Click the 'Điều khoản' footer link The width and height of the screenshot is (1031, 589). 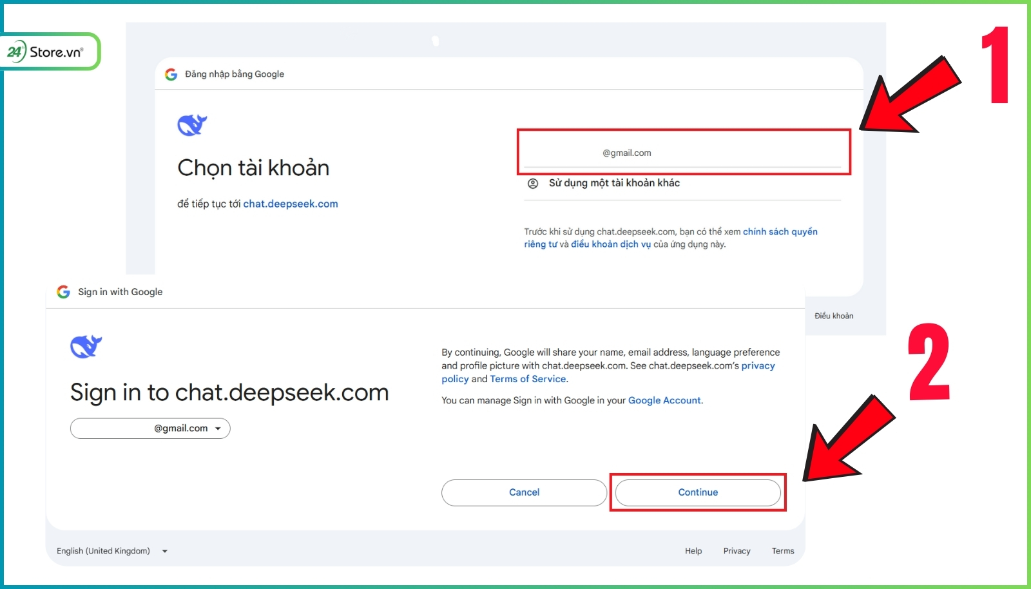(833, 316)
